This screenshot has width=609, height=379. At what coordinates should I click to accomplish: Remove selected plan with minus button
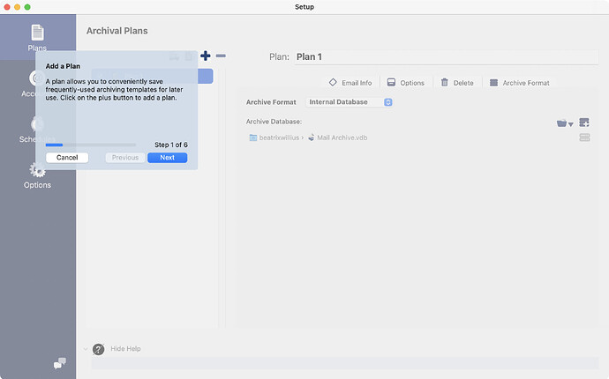221,56
